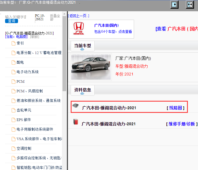This screenshot has width=198, height=170.
Task: Click the keyword search input field
Action: coord(15,17)
